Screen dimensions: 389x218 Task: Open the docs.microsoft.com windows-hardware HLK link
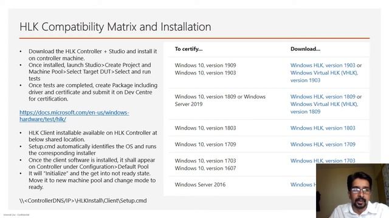click(x=74, y=116)
